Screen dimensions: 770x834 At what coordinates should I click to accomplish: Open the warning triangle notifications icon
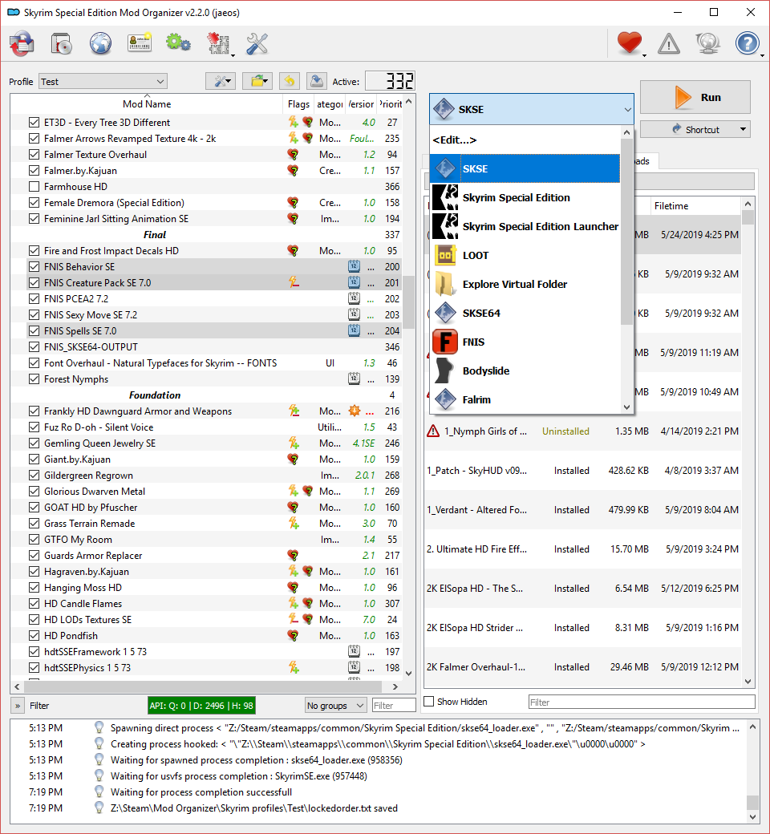click(x=668, y=43)
